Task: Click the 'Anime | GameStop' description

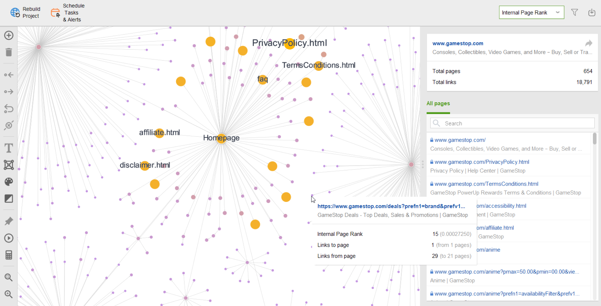Action: click(453, 280)
